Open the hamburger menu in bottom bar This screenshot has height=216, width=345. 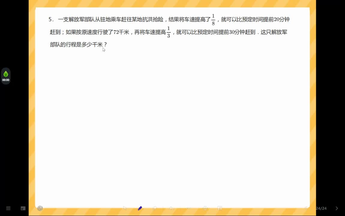(8, 208)
